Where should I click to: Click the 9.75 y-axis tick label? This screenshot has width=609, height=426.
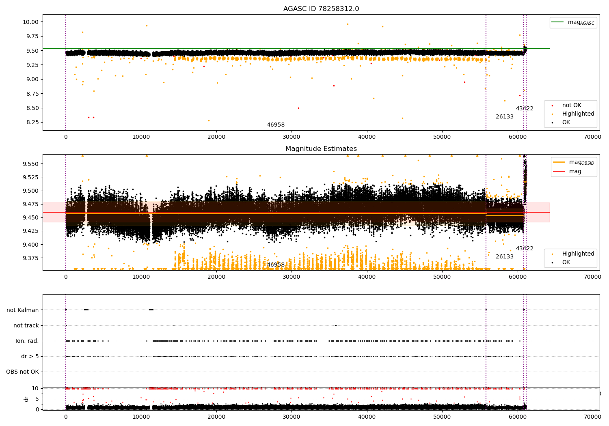click(32, 36)
